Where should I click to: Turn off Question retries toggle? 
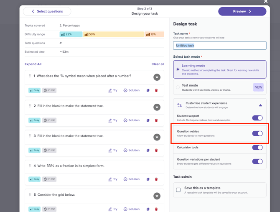pyautogui.click(x=257, y=133)
